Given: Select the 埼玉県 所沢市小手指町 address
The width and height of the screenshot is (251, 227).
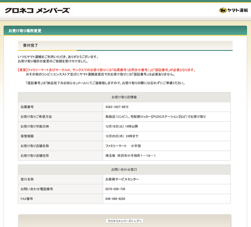Looking at the screenshot, I should point(131,156).
